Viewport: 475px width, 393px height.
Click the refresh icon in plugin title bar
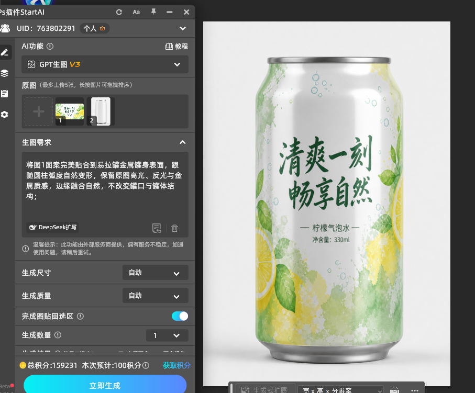119,12
